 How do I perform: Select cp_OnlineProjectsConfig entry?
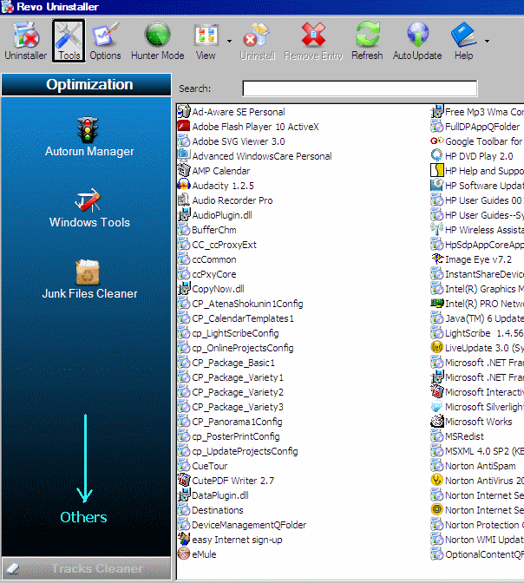(x=236, y=348)
